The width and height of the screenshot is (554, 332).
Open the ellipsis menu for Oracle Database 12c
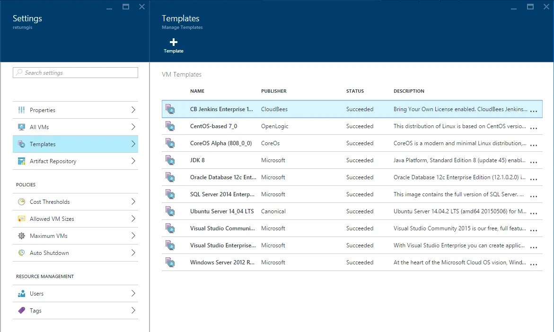coord(534,179)
